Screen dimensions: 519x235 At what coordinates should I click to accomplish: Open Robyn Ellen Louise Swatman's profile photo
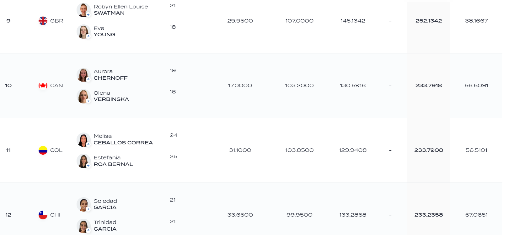click(x=83, y=10)
